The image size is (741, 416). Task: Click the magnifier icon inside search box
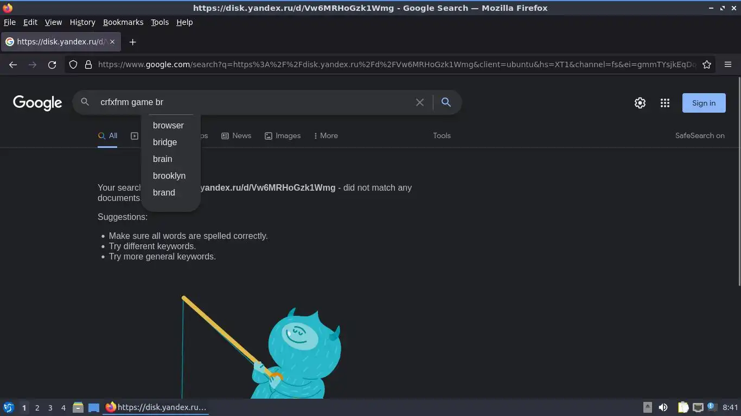pyautogui.click(x=85, y=102)
